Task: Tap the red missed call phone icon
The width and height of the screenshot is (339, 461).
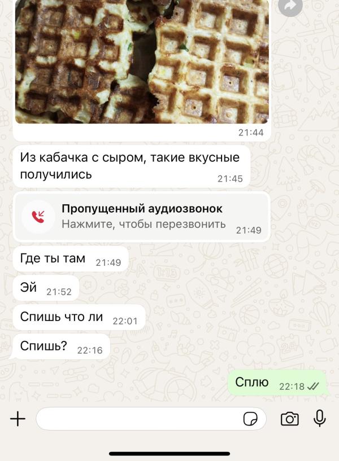Action: pos(38,217)
